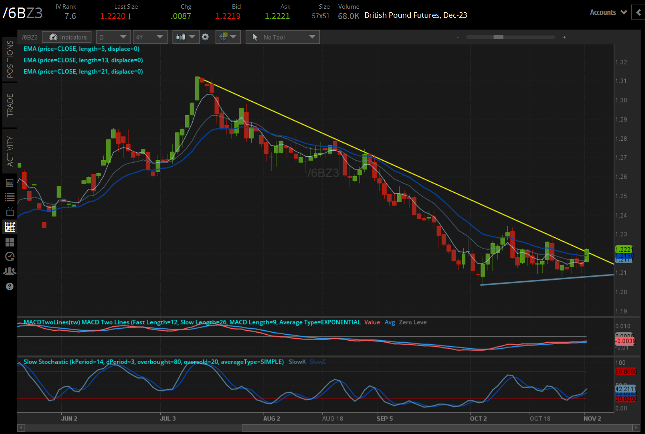Click British Pound Futures, Dec-23 description
The height and width of the screenshot is (434, 645).
pos(416,15)
